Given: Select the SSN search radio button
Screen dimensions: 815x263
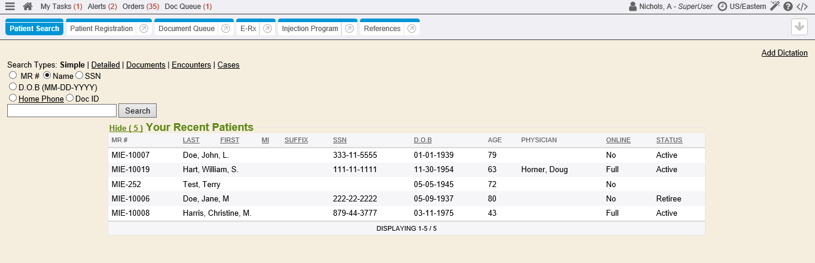Looking at the screenshot, I should [79, 76].
